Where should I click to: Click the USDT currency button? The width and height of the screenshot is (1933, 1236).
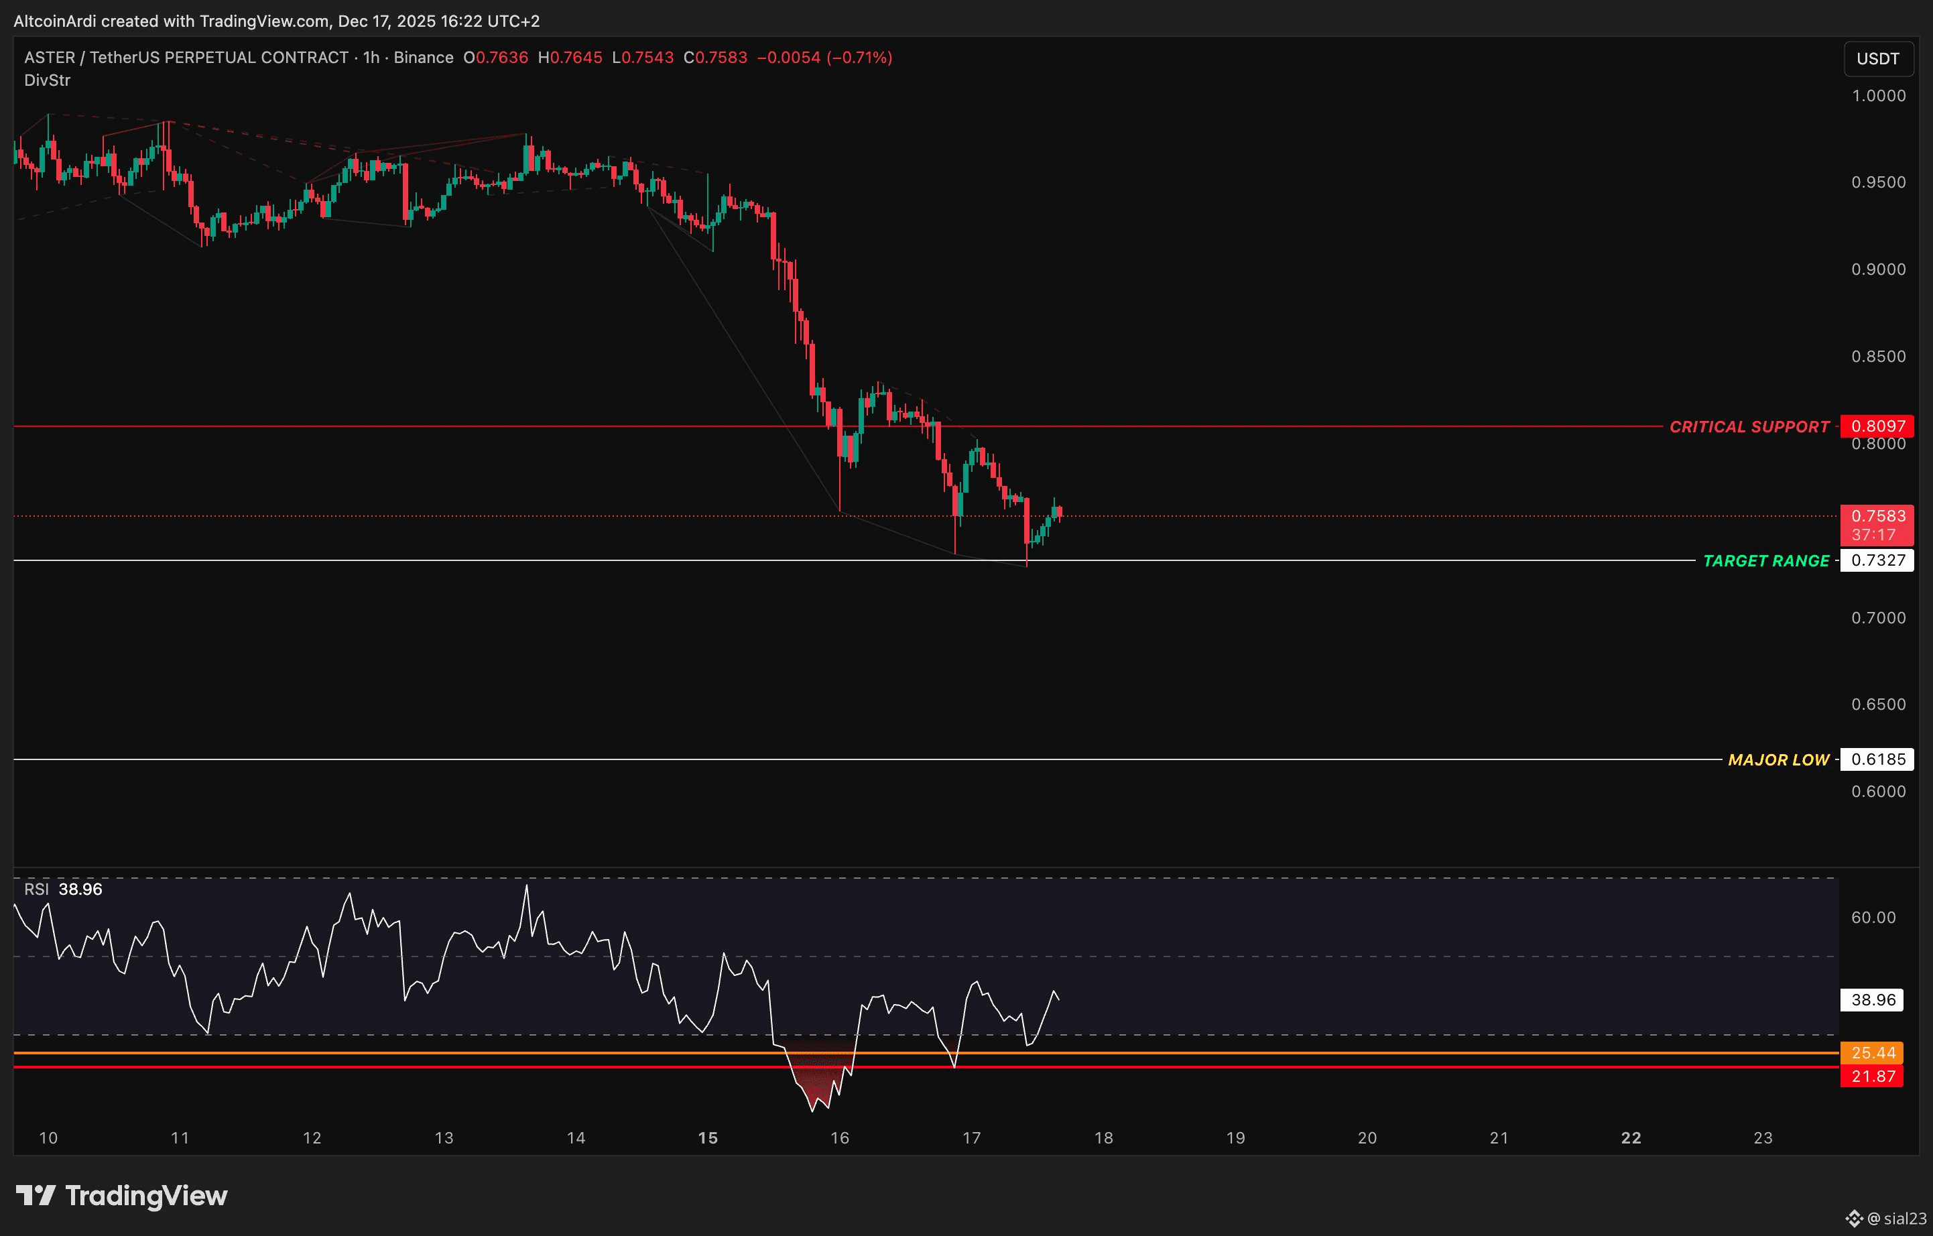1877,58
